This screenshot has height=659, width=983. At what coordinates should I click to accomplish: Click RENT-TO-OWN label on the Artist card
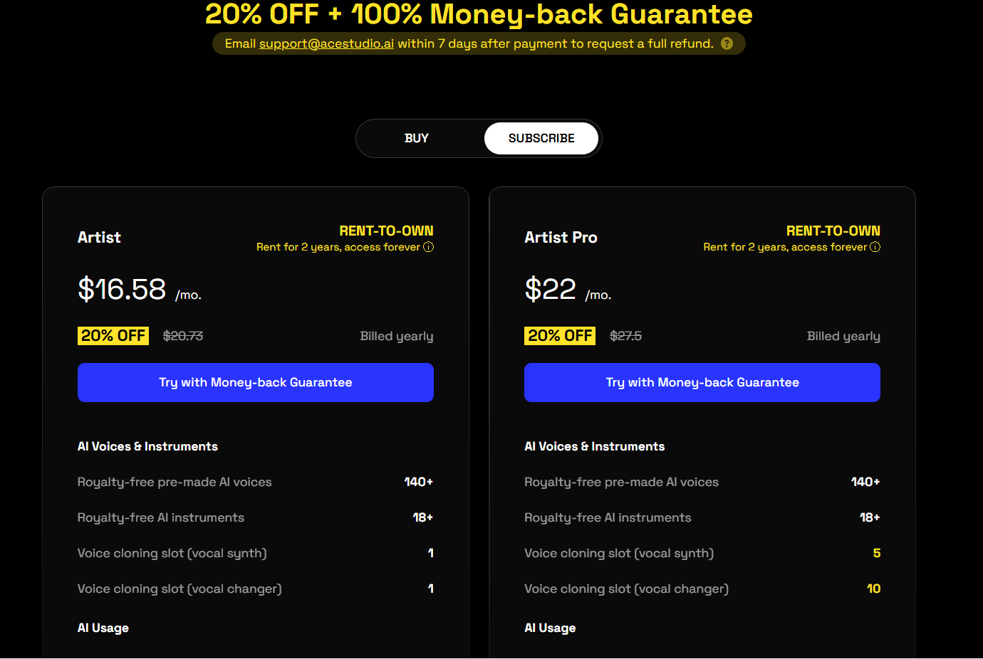point(386,231)
